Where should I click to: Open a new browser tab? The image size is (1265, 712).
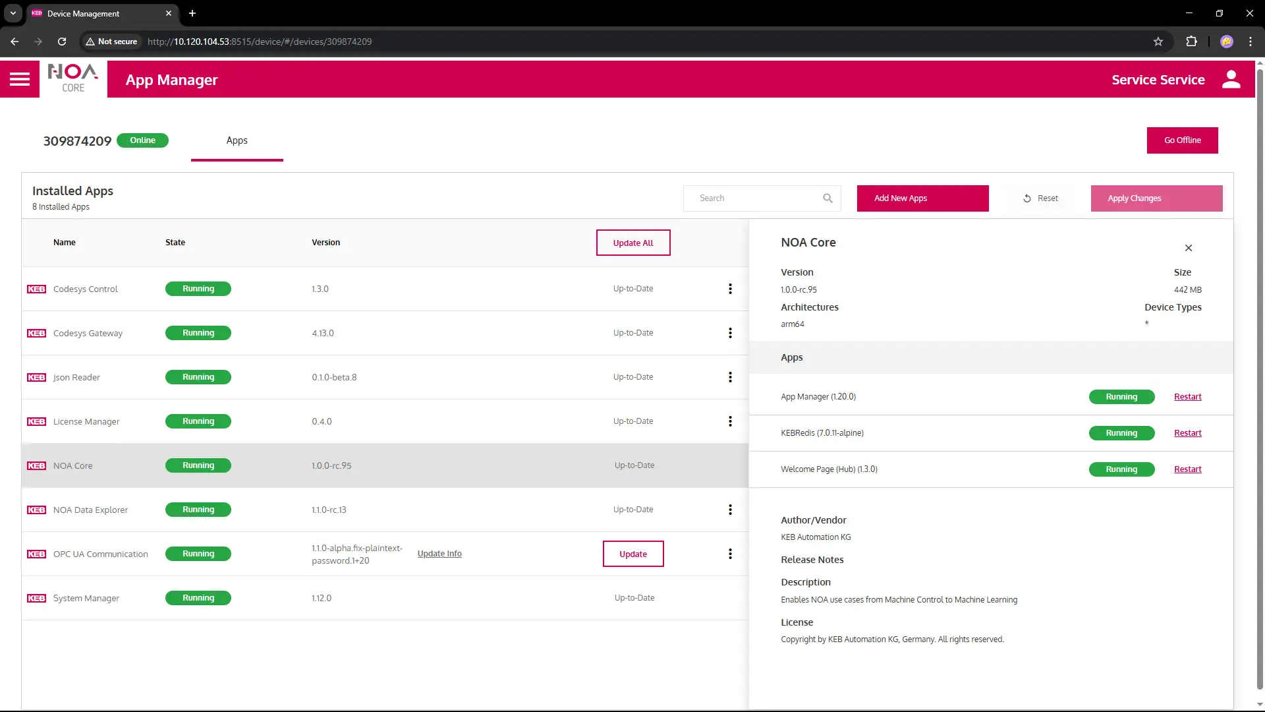pos(192,13)
